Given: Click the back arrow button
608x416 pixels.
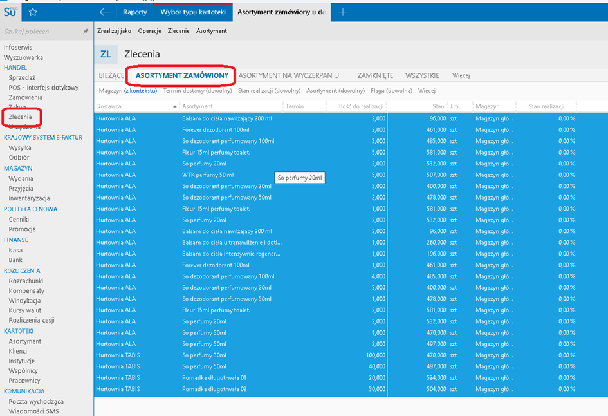Looking at the screenshot, I should (105, 12).
